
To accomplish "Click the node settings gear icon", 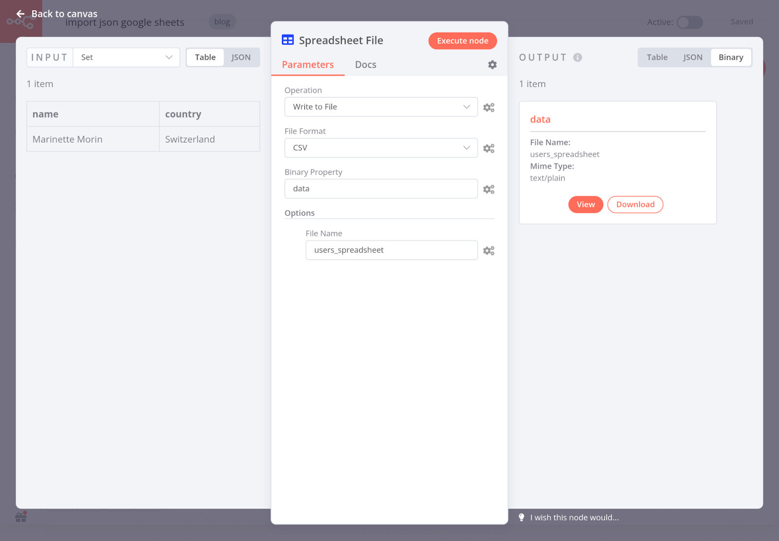I will click(492, 65).
